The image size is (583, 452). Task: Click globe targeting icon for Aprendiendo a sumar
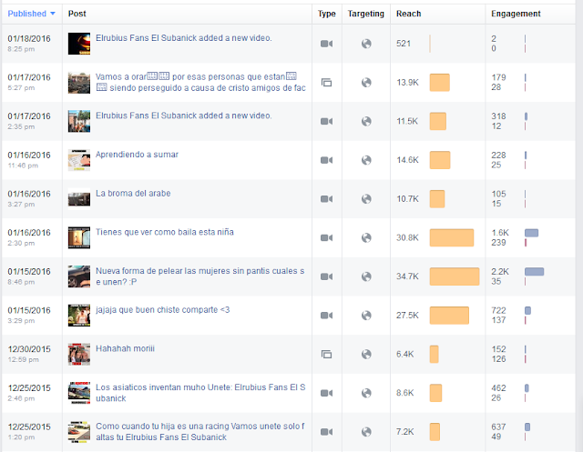[x=366, y=160]
